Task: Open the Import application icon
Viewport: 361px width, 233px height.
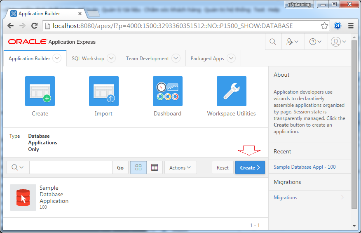Action: click(x=104, y=91)
